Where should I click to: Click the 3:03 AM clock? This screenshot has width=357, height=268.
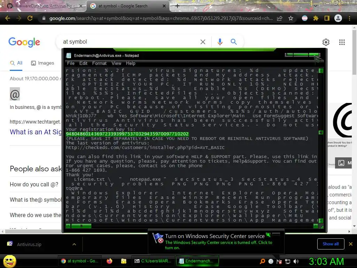(x=326, y=261)
